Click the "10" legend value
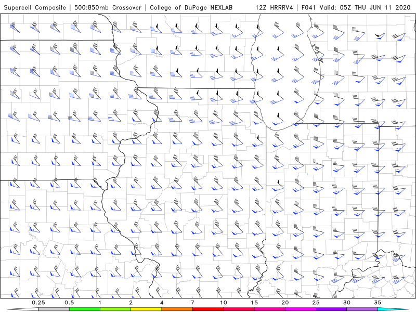This screenshot has height=312, width=416. [224, 303]
